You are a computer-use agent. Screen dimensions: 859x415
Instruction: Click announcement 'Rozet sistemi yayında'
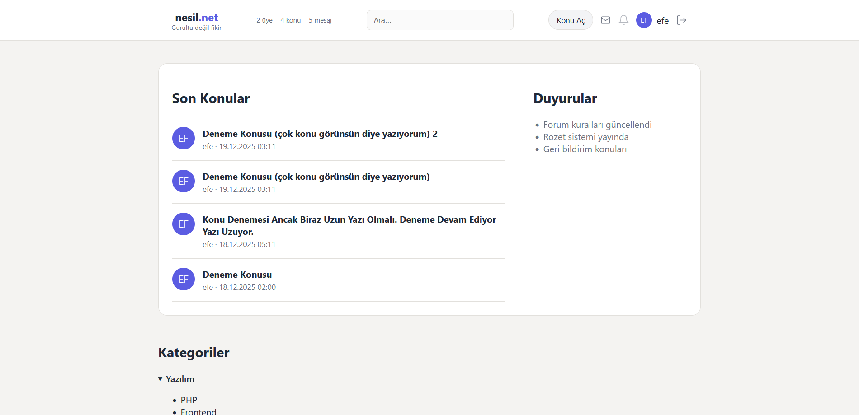[586, 137]
